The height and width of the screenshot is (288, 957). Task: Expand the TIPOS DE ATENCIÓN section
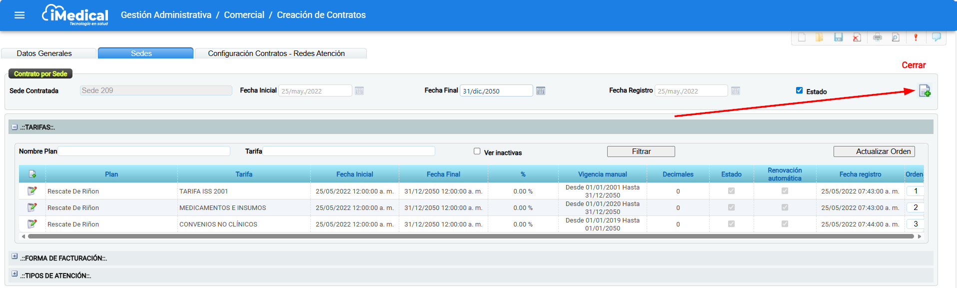[x=14, y=274]
